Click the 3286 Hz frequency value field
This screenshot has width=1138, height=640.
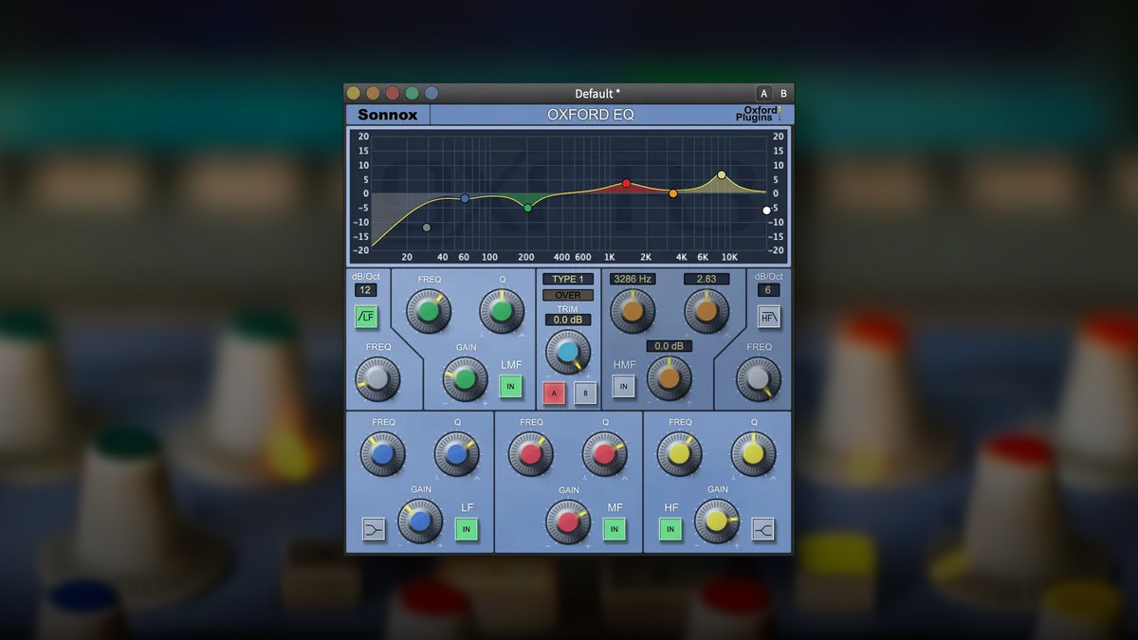[x=633, y=279]
